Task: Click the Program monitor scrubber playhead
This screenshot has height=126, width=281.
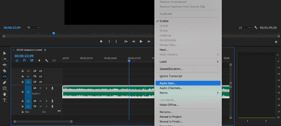Action: tap(54, 33)
